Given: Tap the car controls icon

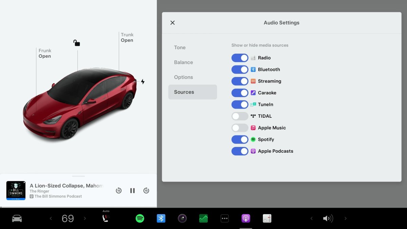Looking at the screenshot, I should click(x=17, y=218).
